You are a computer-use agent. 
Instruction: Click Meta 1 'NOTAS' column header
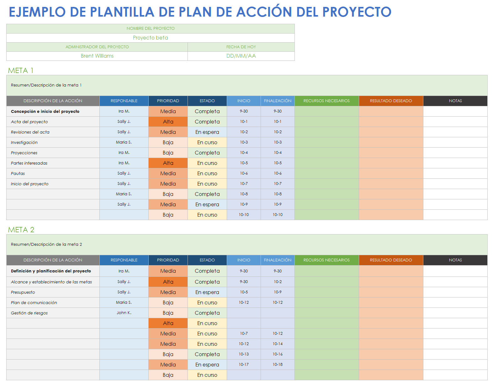point(455,101)
